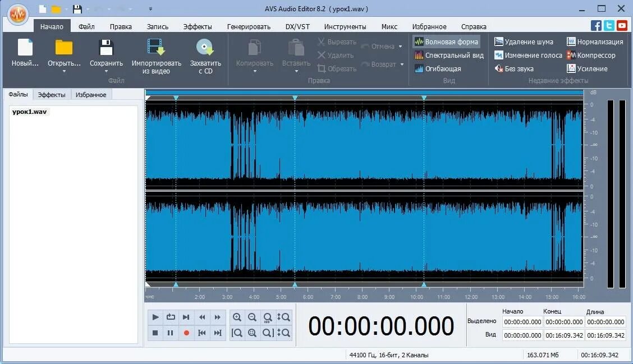
Task: Click the quick-access open folder icon
Action: [x=56, y=9]
